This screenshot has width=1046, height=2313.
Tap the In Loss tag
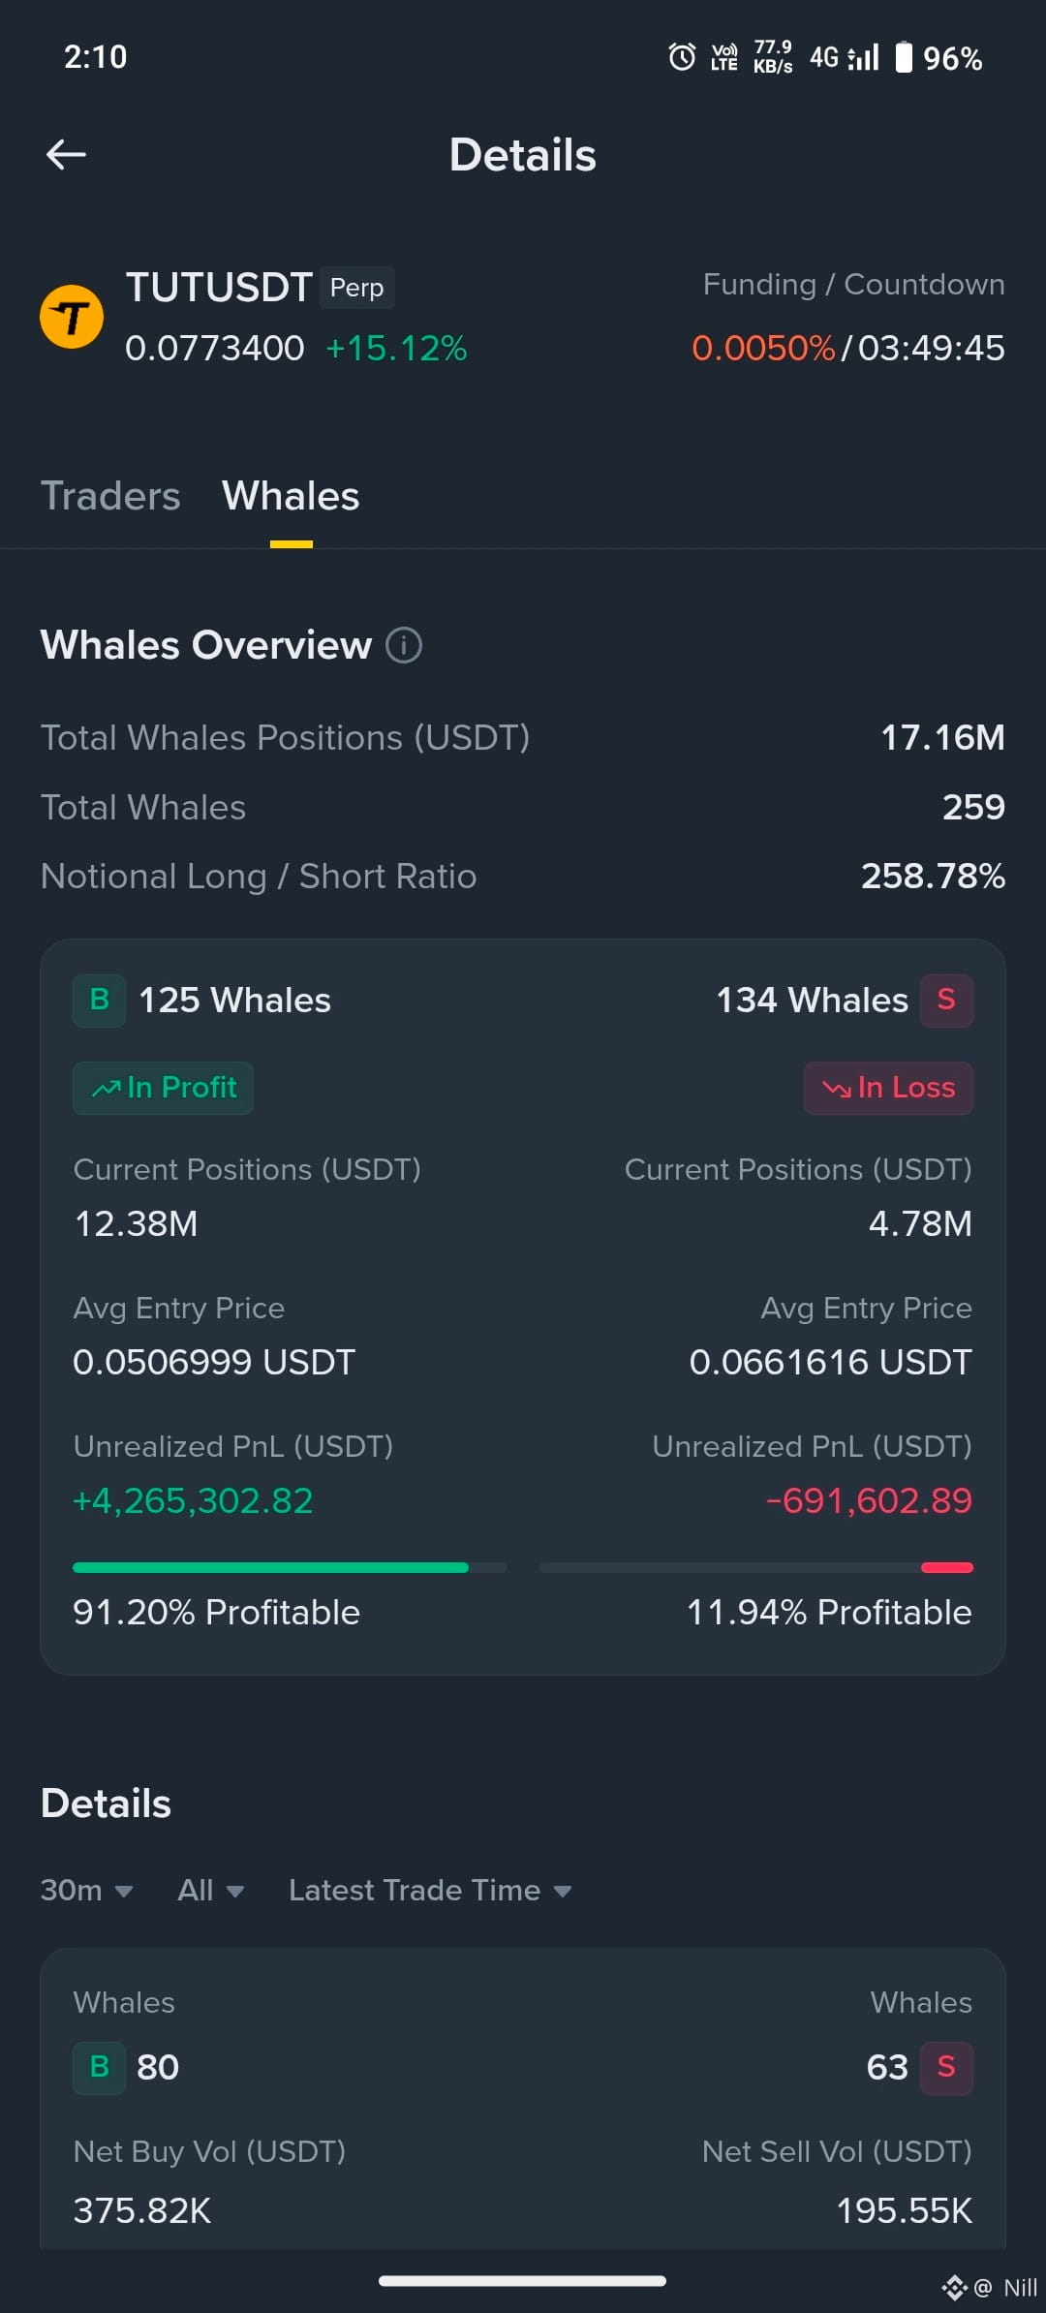point(888,1088)
